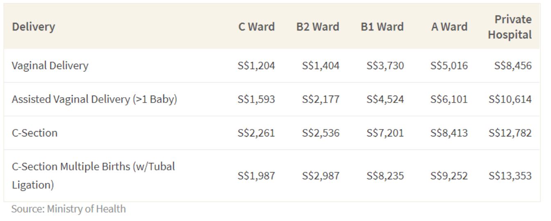The image size is (551, 221).
Task: Click the B2 Ward column header
Action: (x=318, y=27)
